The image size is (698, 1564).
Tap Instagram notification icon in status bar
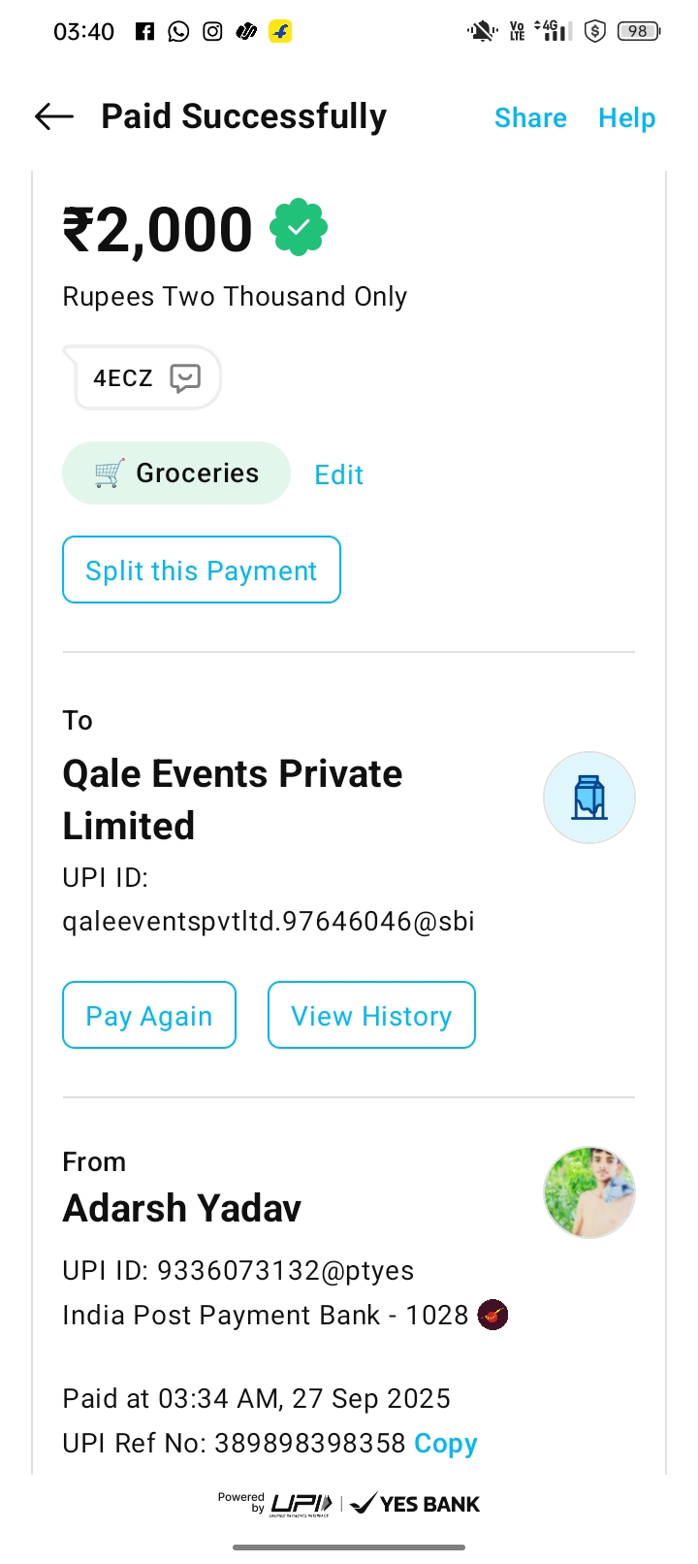(212, 32)
